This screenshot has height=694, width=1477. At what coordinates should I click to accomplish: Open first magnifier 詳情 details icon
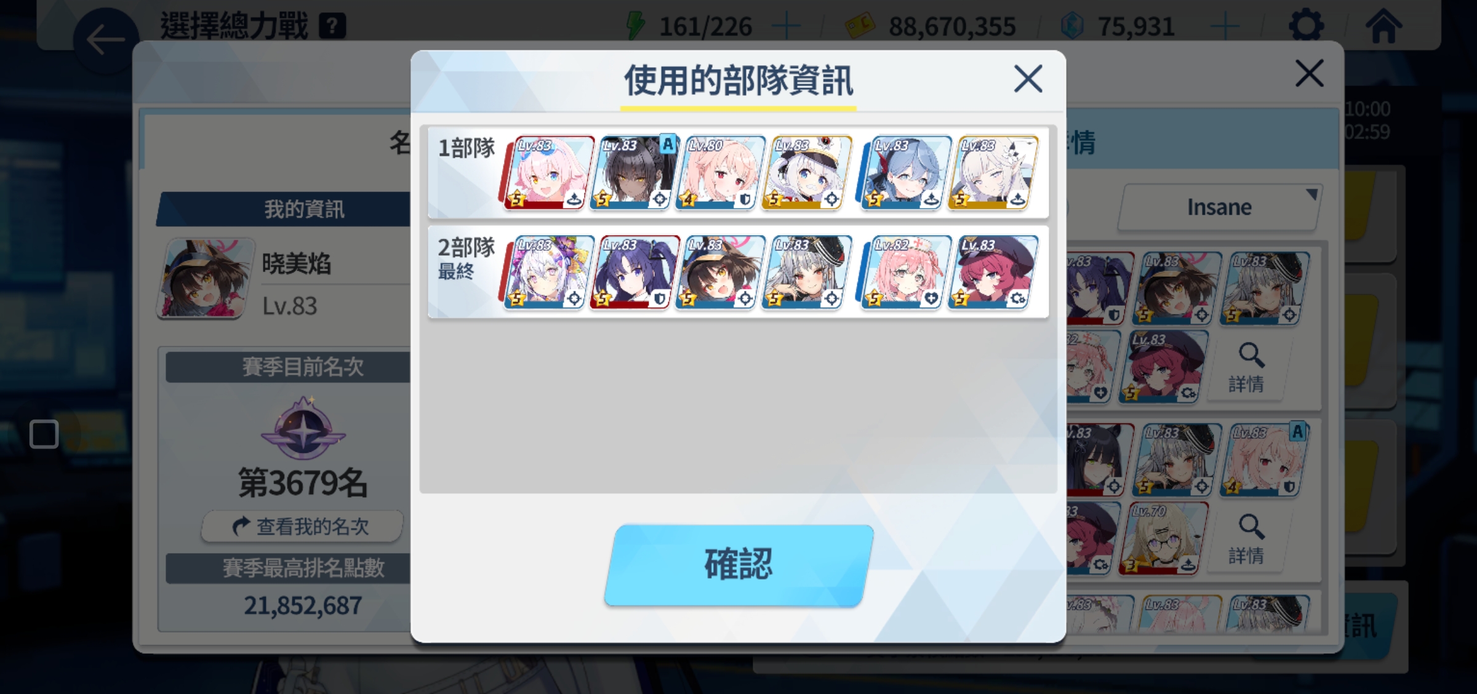pyautogui.click(x=1247, y=368)
